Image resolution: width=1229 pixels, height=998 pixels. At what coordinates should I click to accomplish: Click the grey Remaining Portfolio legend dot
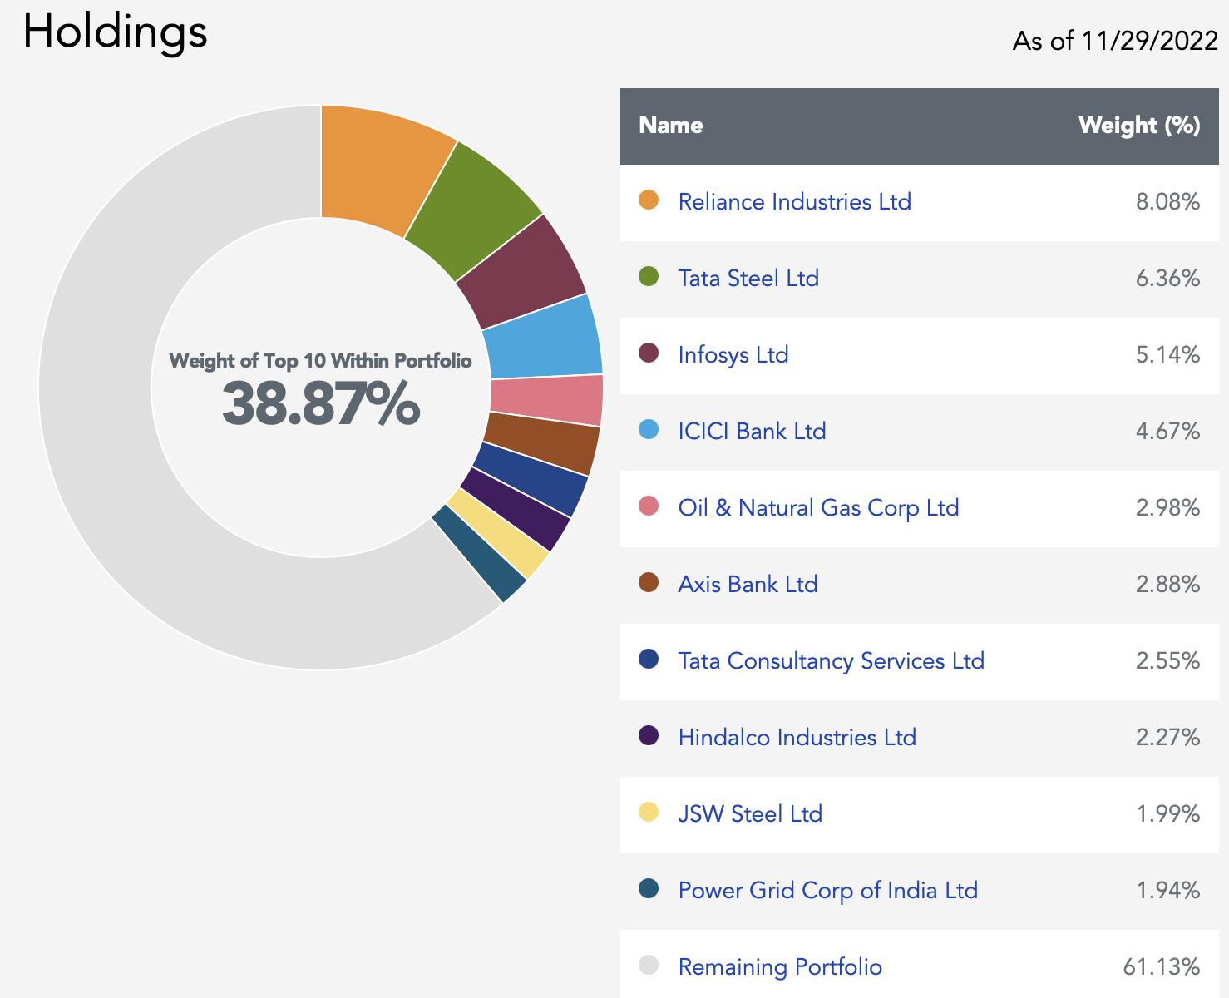pyautogui.click(x=649, y=966)
